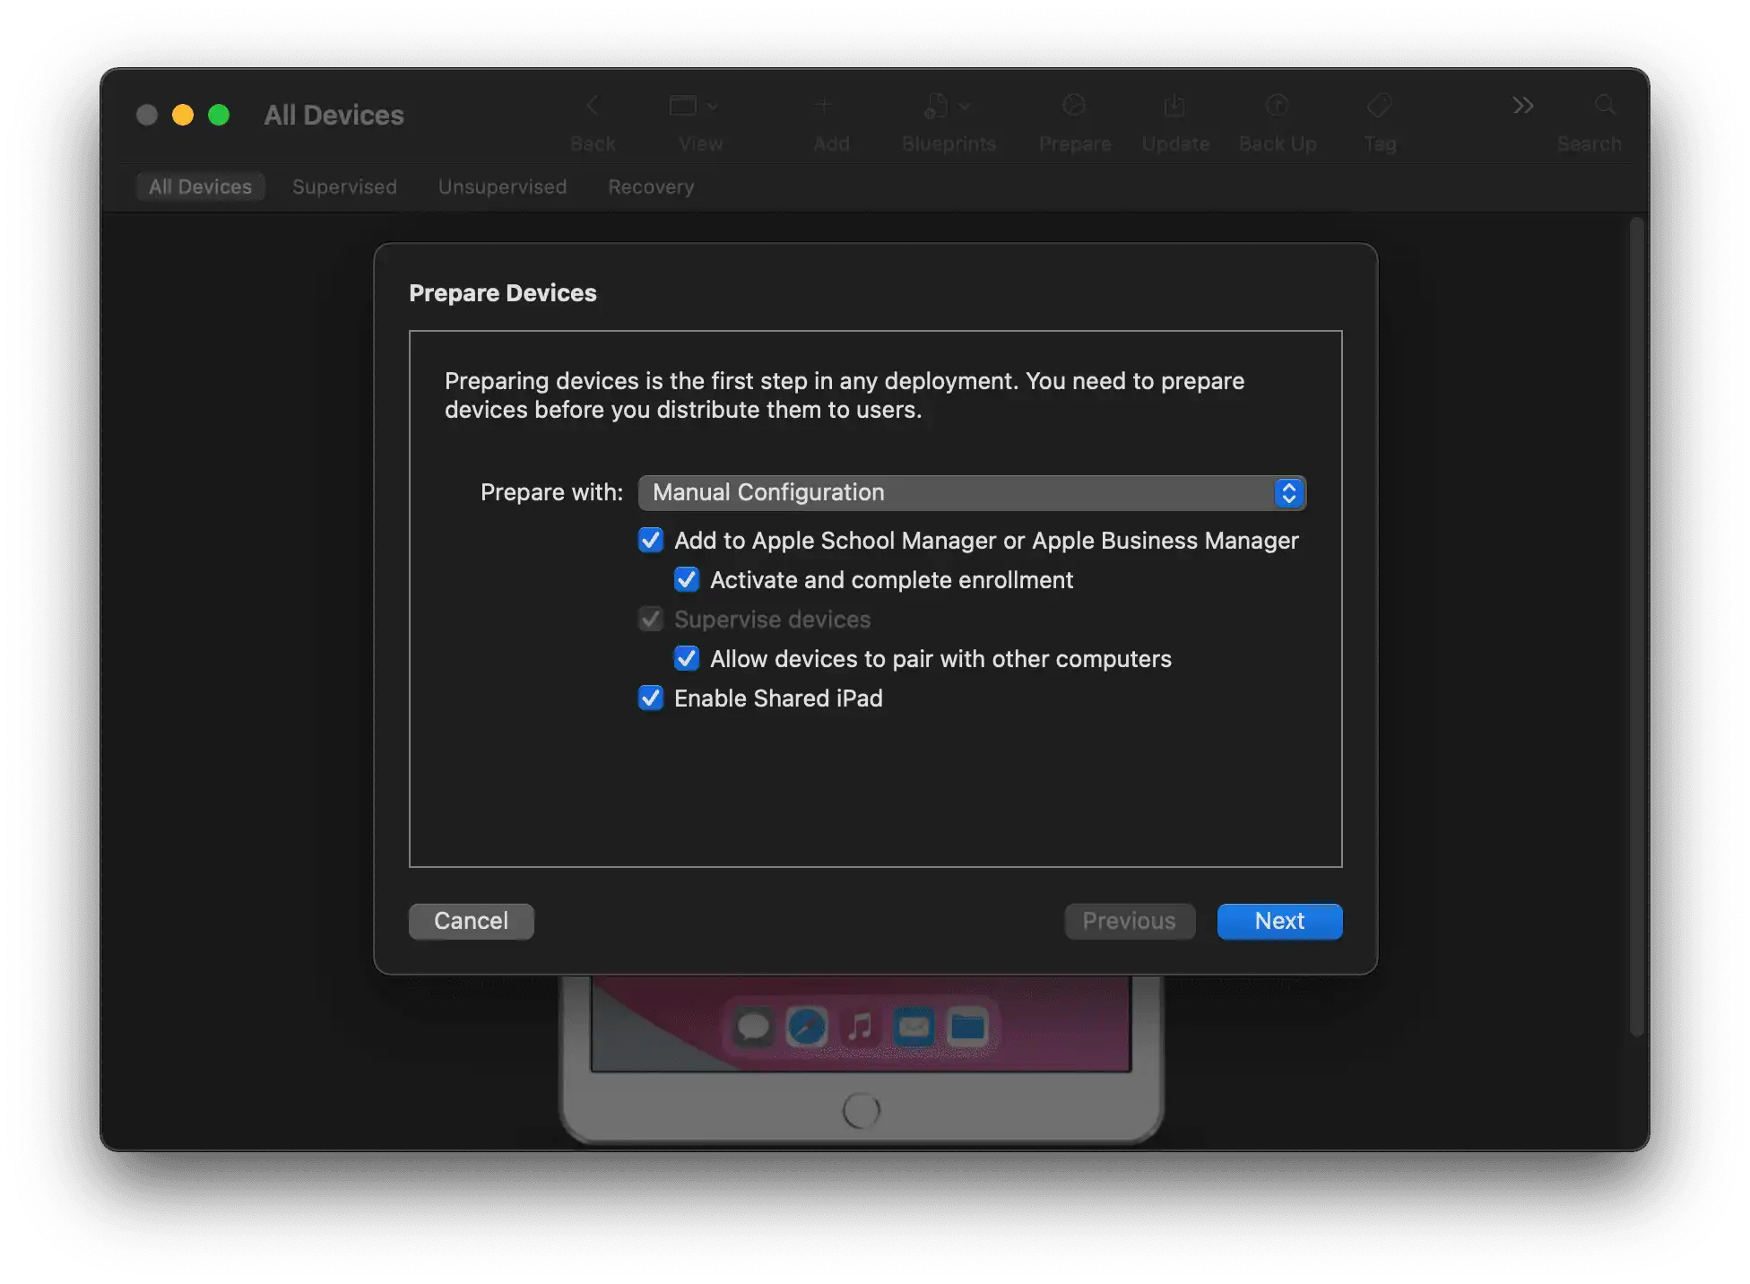Select the All Devices tab

tap(200, 187)
